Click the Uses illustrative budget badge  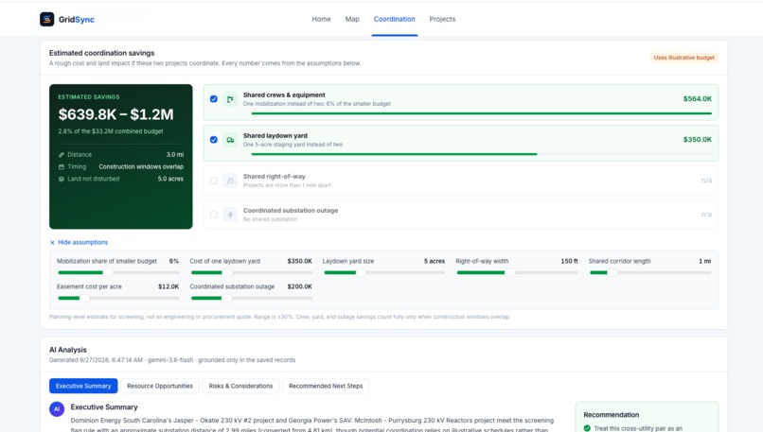coord(683,58)
